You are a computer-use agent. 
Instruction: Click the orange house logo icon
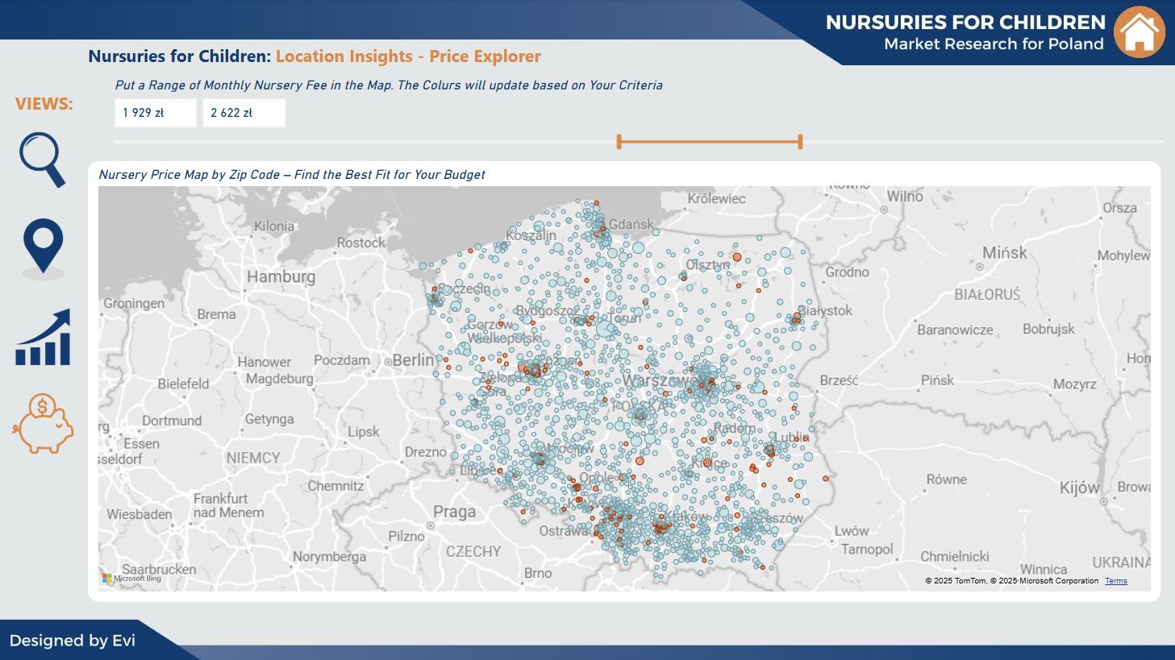coord(1140,32)
